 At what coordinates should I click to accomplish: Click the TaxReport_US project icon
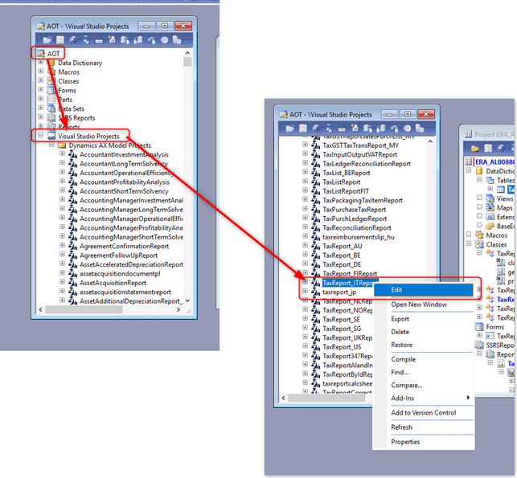point(315,346)
